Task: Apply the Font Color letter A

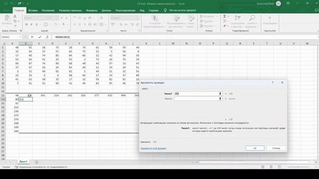Action: (x=63, y=24)
